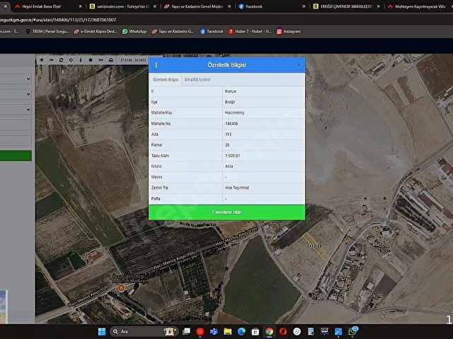Click the refresh icon in map toolbar
Image resolution: width=453 pixels, height=339 pixels.
click(x=61, y=60)
